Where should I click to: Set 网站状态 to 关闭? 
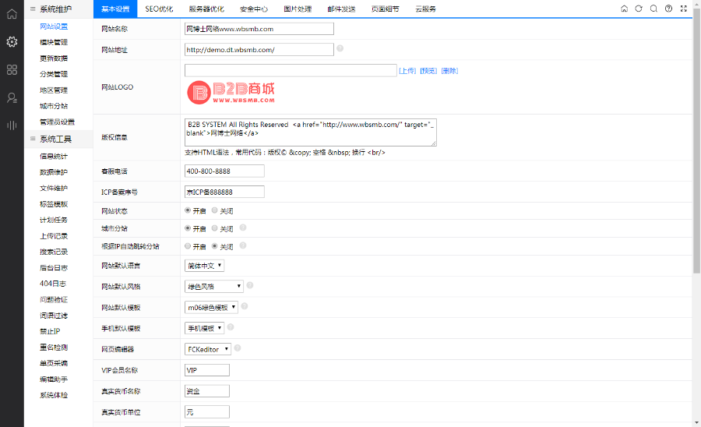point(215,210)
